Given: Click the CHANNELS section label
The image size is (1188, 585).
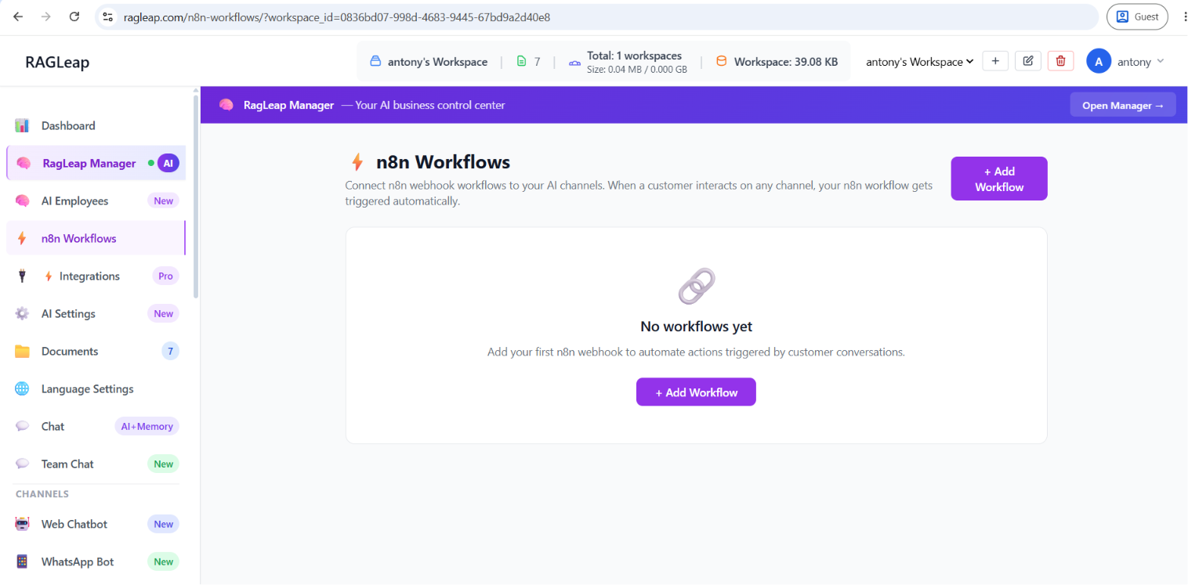Looking at the screenshot, I should click(42, 494).
